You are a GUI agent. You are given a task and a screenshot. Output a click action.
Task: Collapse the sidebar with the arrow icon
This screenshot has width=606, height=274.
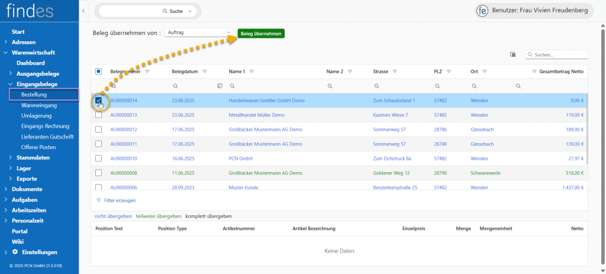click(83, 11)
